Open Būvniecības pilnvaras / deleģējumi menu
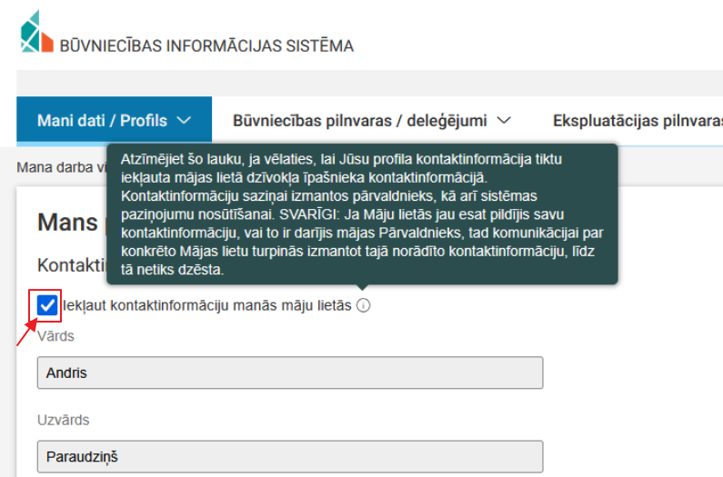 372,121
